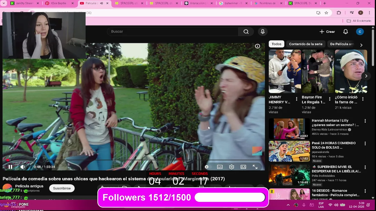Switch to theater mode
This screenshot has width=376, height=211.
(243, 167)
